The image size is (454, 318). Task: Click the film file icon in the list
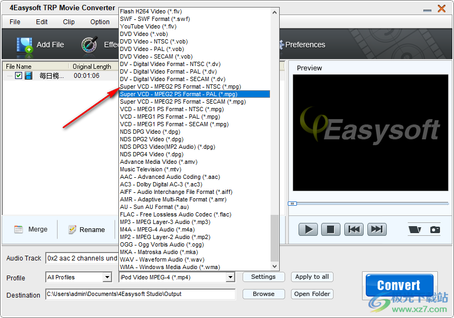click(x=29, y=76)
